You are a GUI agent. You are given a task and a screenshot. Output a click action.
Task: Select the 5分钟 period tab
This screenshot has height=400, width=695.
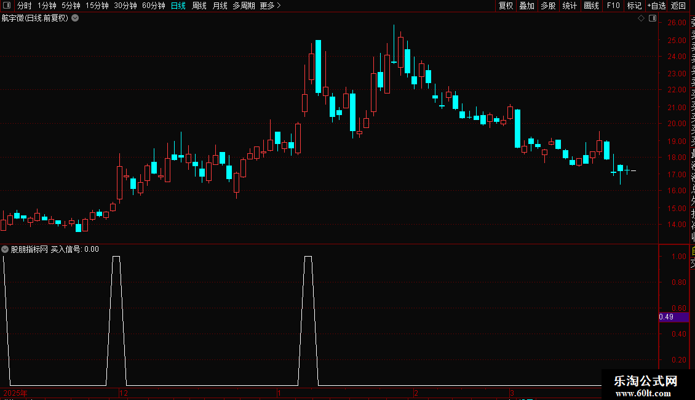(x=71, y=6)
